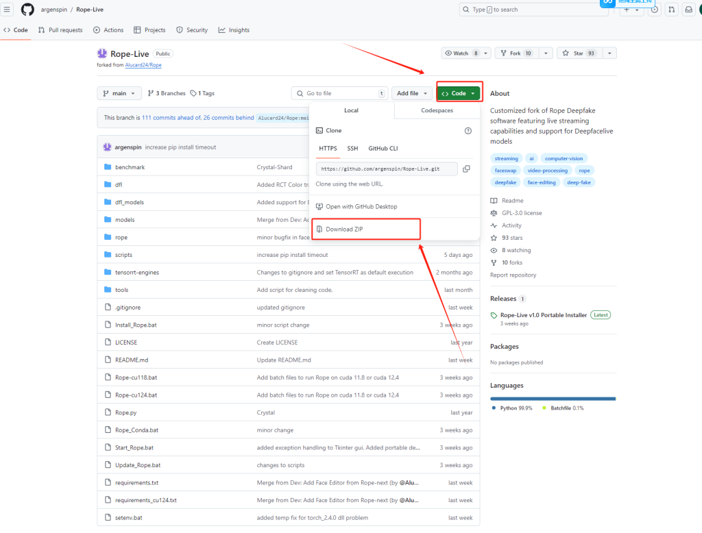Viewport: 702px width, 533px height.
Task: Click the argenspin commit author avatar
Action: [x=108, y=147]
